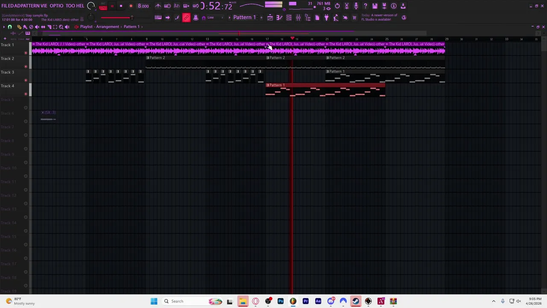Screen dimensions: 547x308
Task: Open the Mixer icon
Action: pyautogui.click(x=298, y=18)
